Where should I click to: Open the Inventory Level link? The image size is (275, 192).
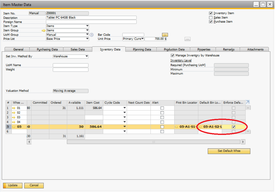pyautogui.click(x=181, y=60)
